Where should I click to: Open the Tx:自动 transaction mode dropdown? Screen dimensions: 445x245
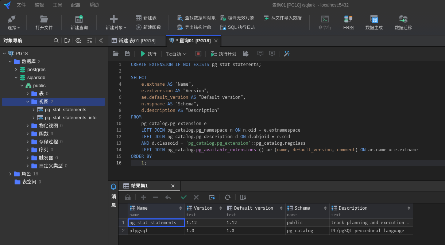click(176, 54)
